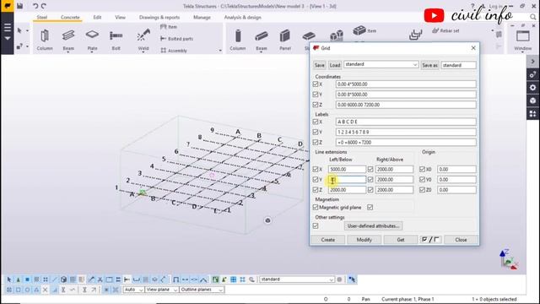540x304 pixels.
Task: Select the concrete Column tool
Action: tap(238, 40)
